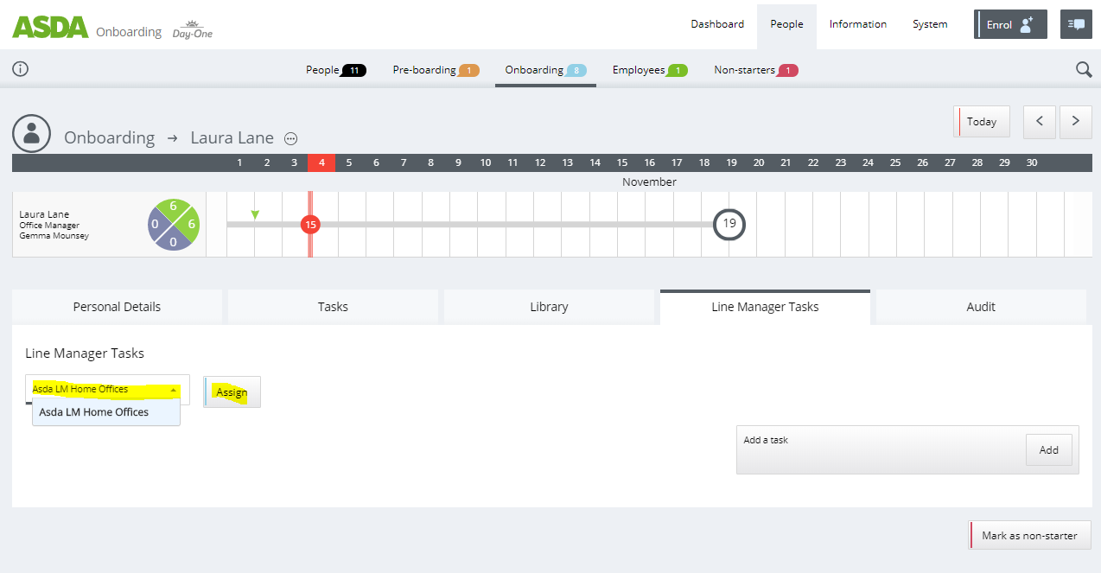Click the chat messages icon button
This screenshot has height=573, width=1101.
1076,24
